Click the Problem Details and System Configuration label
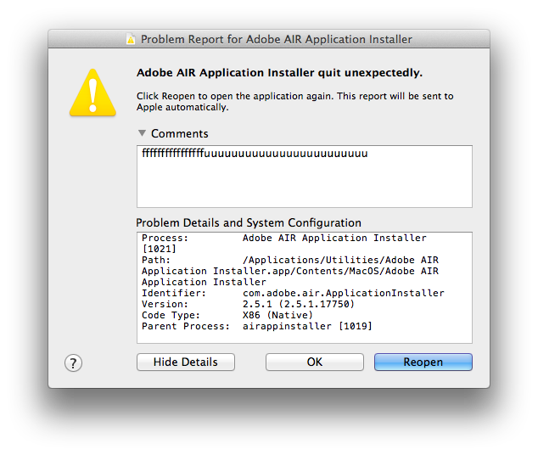 pyautogui.click(x=249, y=222)
